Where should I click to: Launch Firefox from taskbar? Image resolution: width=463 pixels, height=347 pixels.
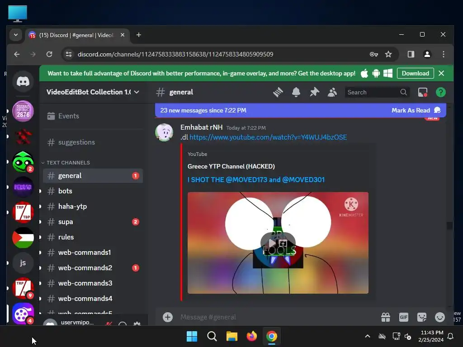tap(251, 336)
